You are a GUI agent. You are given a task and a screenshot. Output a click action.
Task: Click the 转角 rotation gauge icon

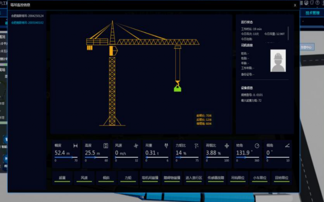point(257,145)
